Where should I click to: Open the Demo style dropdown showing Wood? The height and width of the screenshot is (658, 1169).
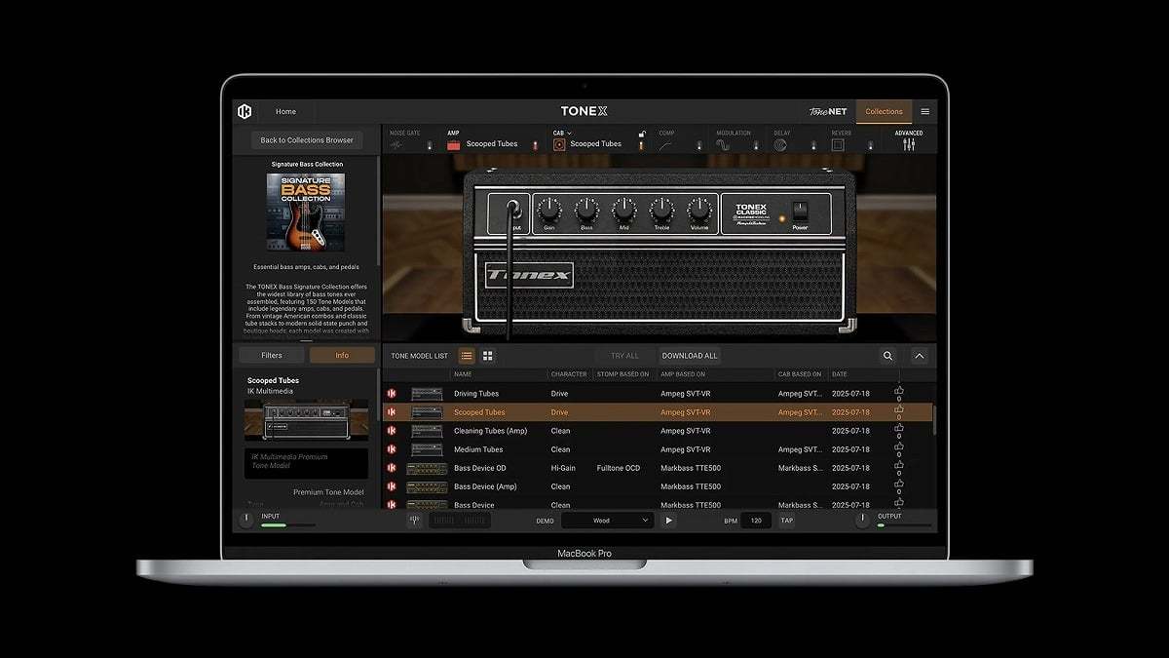tap(608, 520)
